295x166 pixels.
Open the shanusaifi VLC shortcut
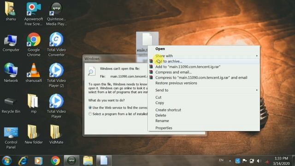point(34,73)
